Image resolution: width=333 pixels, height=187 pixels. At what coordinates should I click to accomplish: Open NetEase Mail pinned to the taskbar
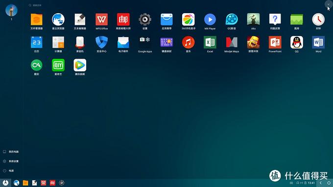click(52, 183)
